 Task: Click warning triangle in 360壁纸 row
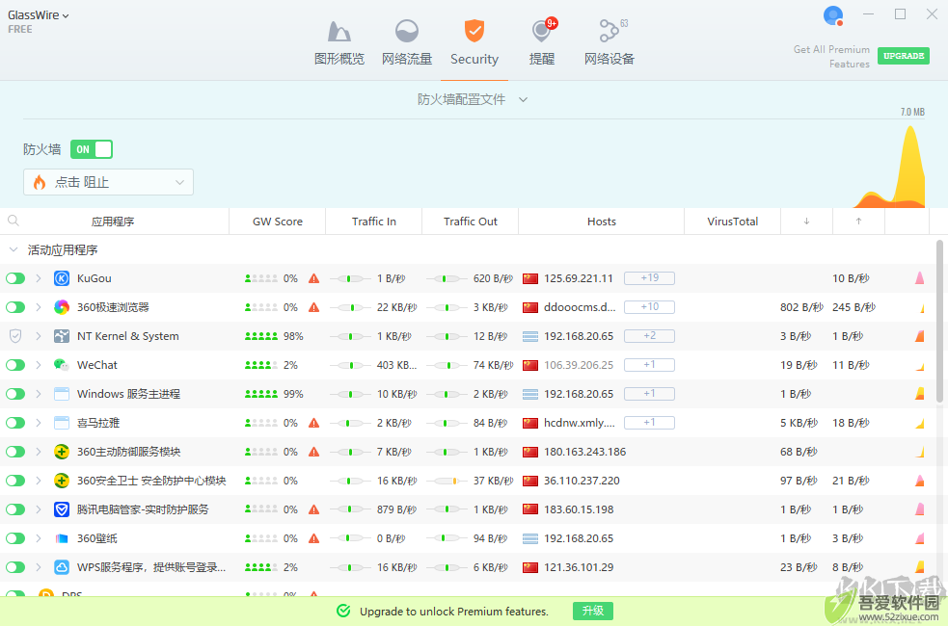(313, 538)
